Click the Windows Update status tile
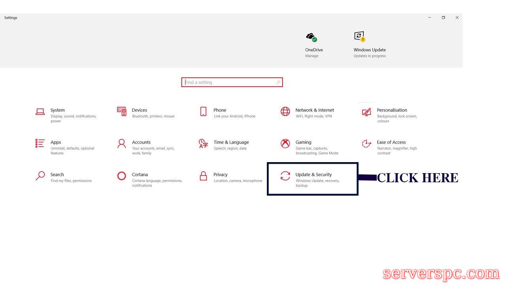The image size is (506, 284). pos(369,45)
